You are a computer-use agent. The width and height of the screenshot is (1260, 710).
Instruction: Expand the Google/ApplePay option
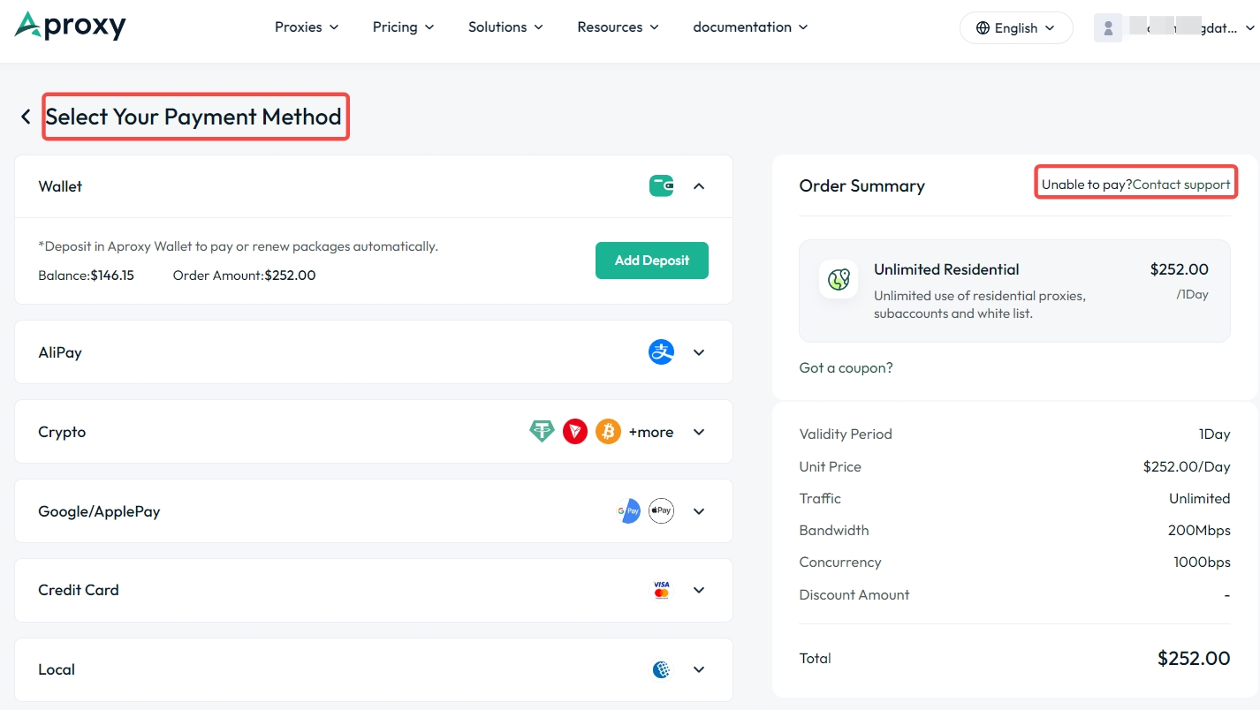699,511
